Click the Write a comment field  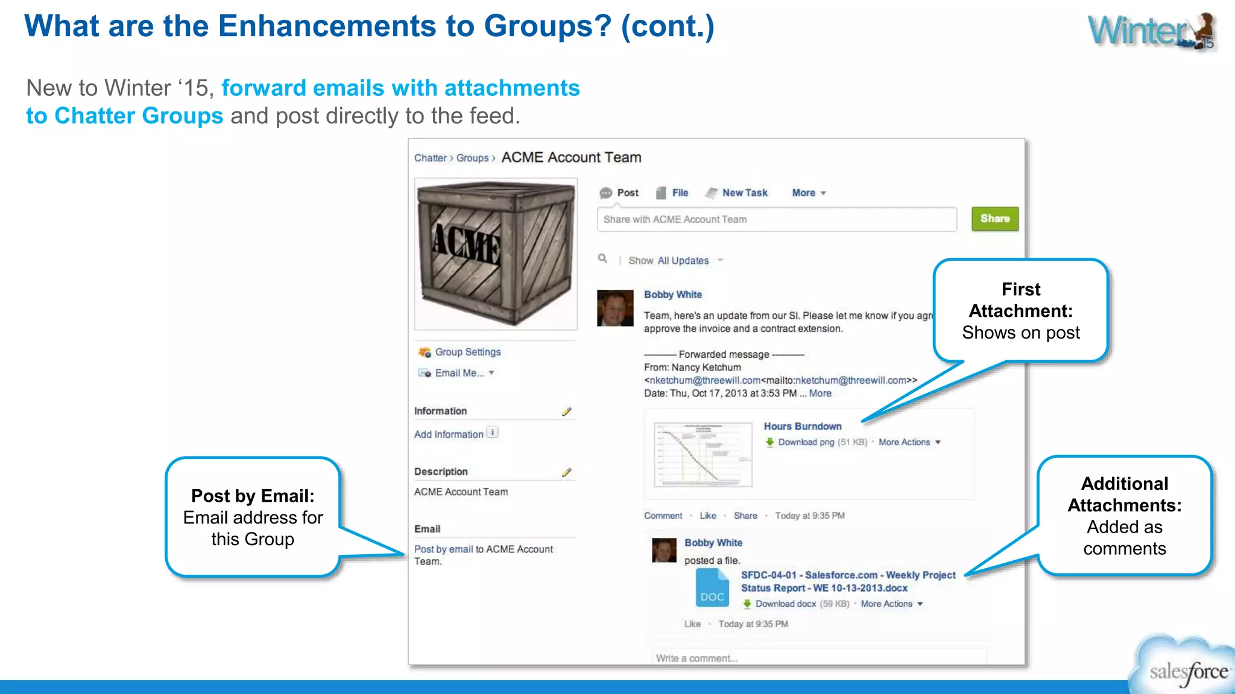(x=820, y=657)
